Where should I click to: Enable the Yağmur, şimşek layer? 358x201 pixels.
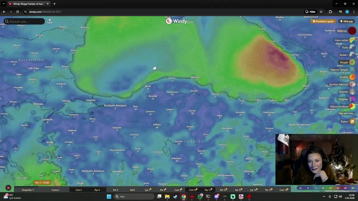pyautogui.click(x=343, y=70)
